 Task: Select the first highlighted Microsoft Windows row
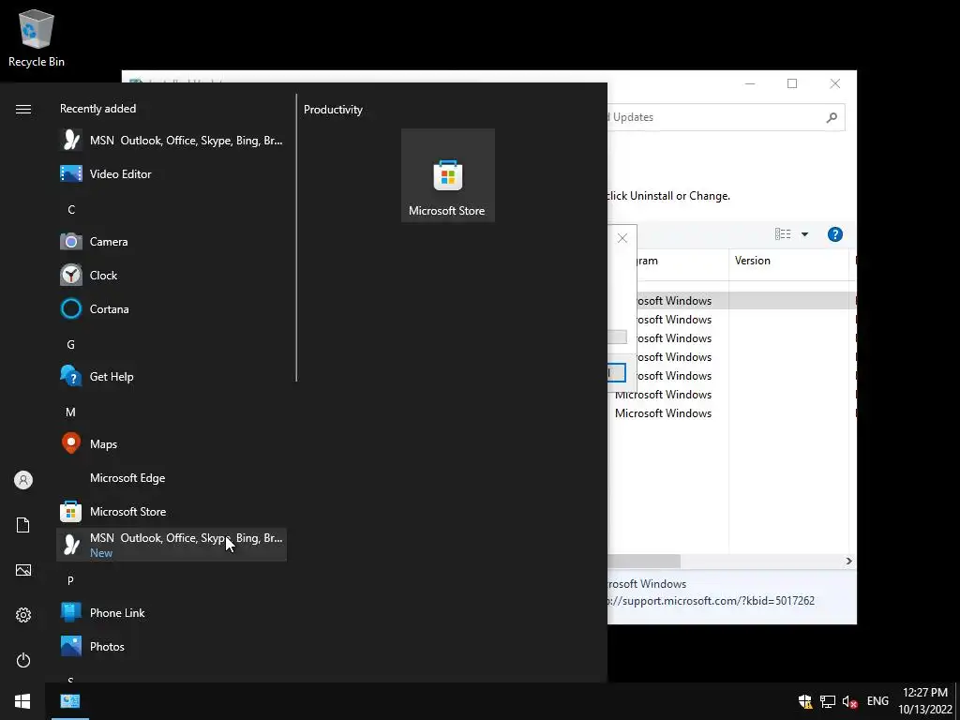731,301
